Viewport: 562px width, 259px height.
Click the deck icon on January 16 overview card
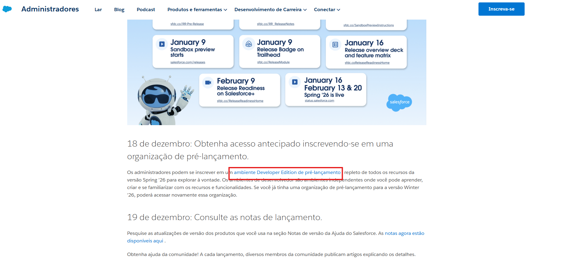335,45
